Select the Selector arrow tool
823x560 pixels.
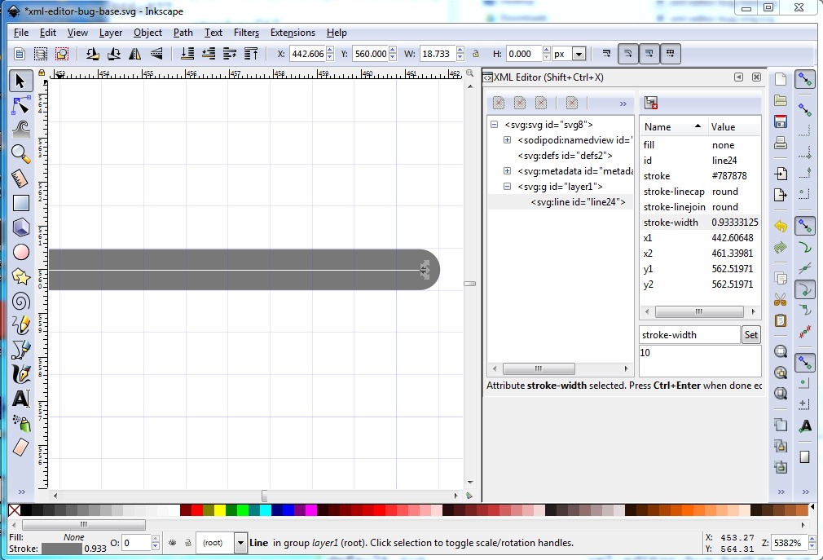pos(20,82)
